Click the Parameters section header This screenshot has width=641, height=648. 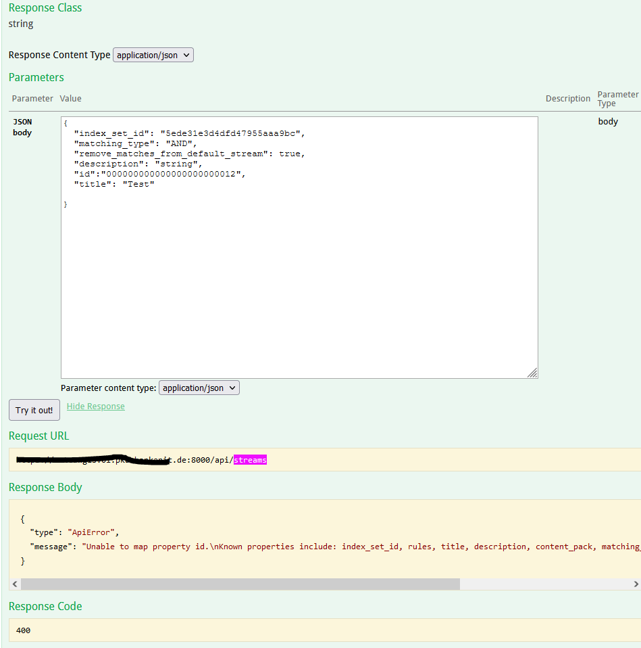[36, 77]
